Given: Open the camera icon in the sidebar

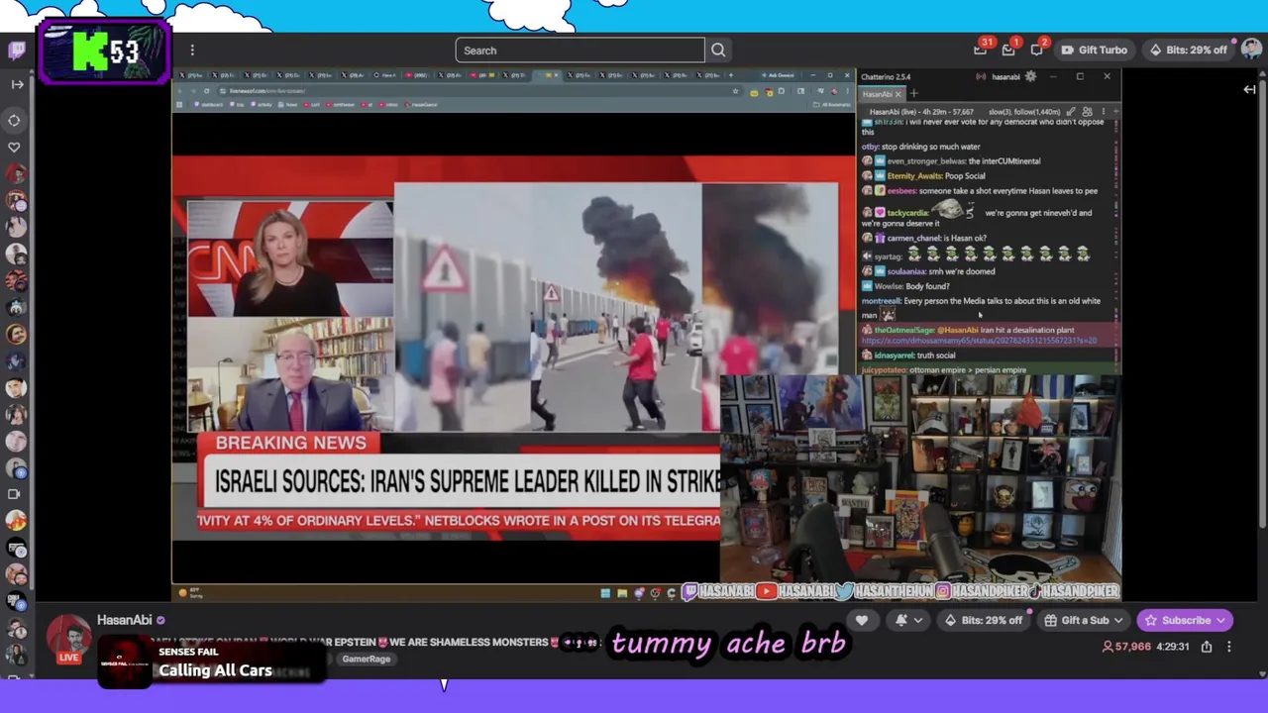Looking at the screenshot, I should click(x=14, y=493).
